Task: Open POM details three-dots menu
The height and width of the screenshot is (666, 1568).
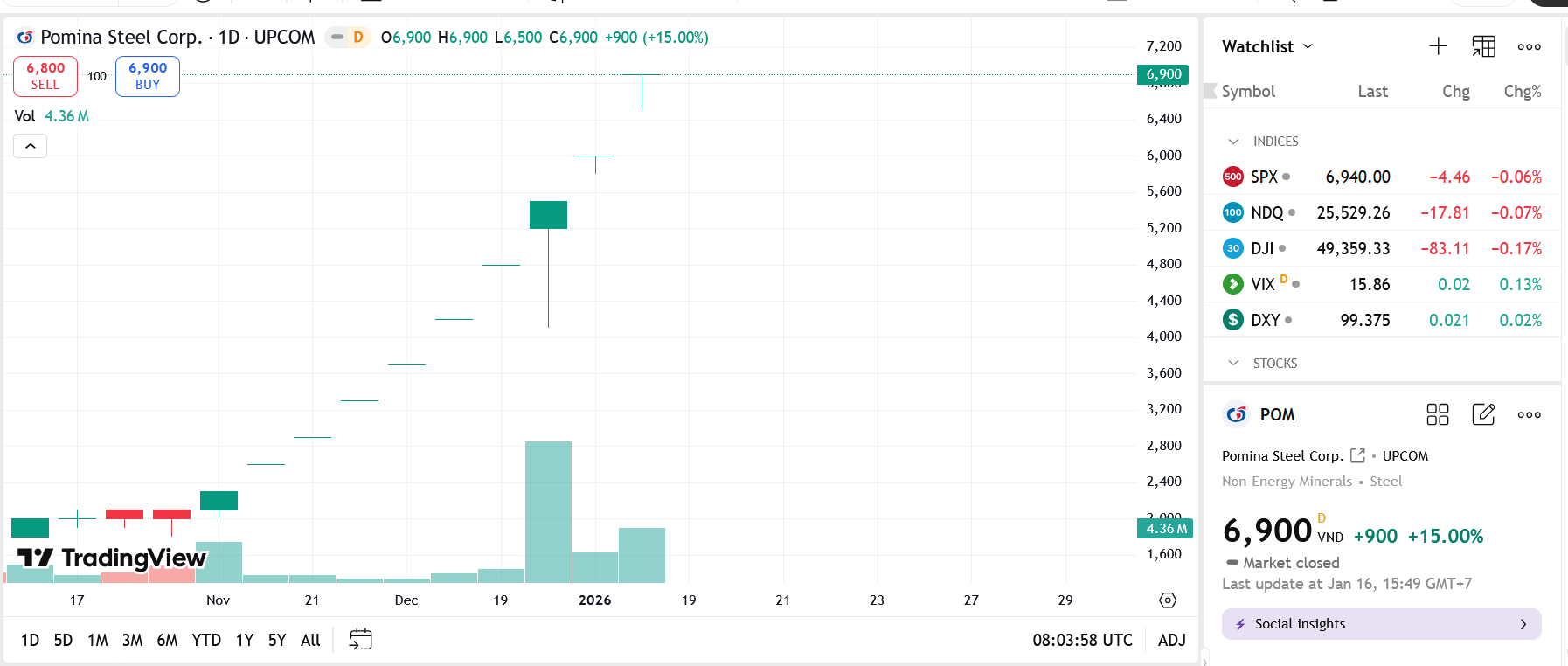Action: (x=1529, y=414)
